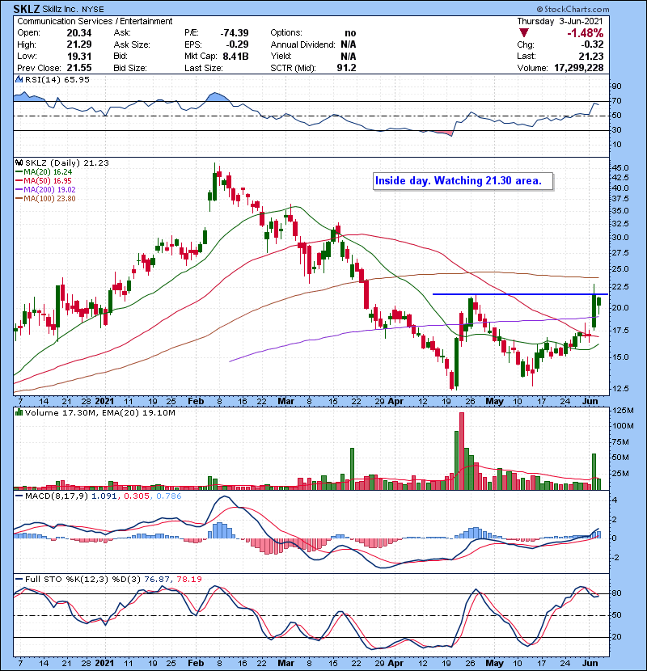The height and width of the screenshot is (671, 647).
Task: Click the MA(100) 23.80 legend entry
Action: 45,199
